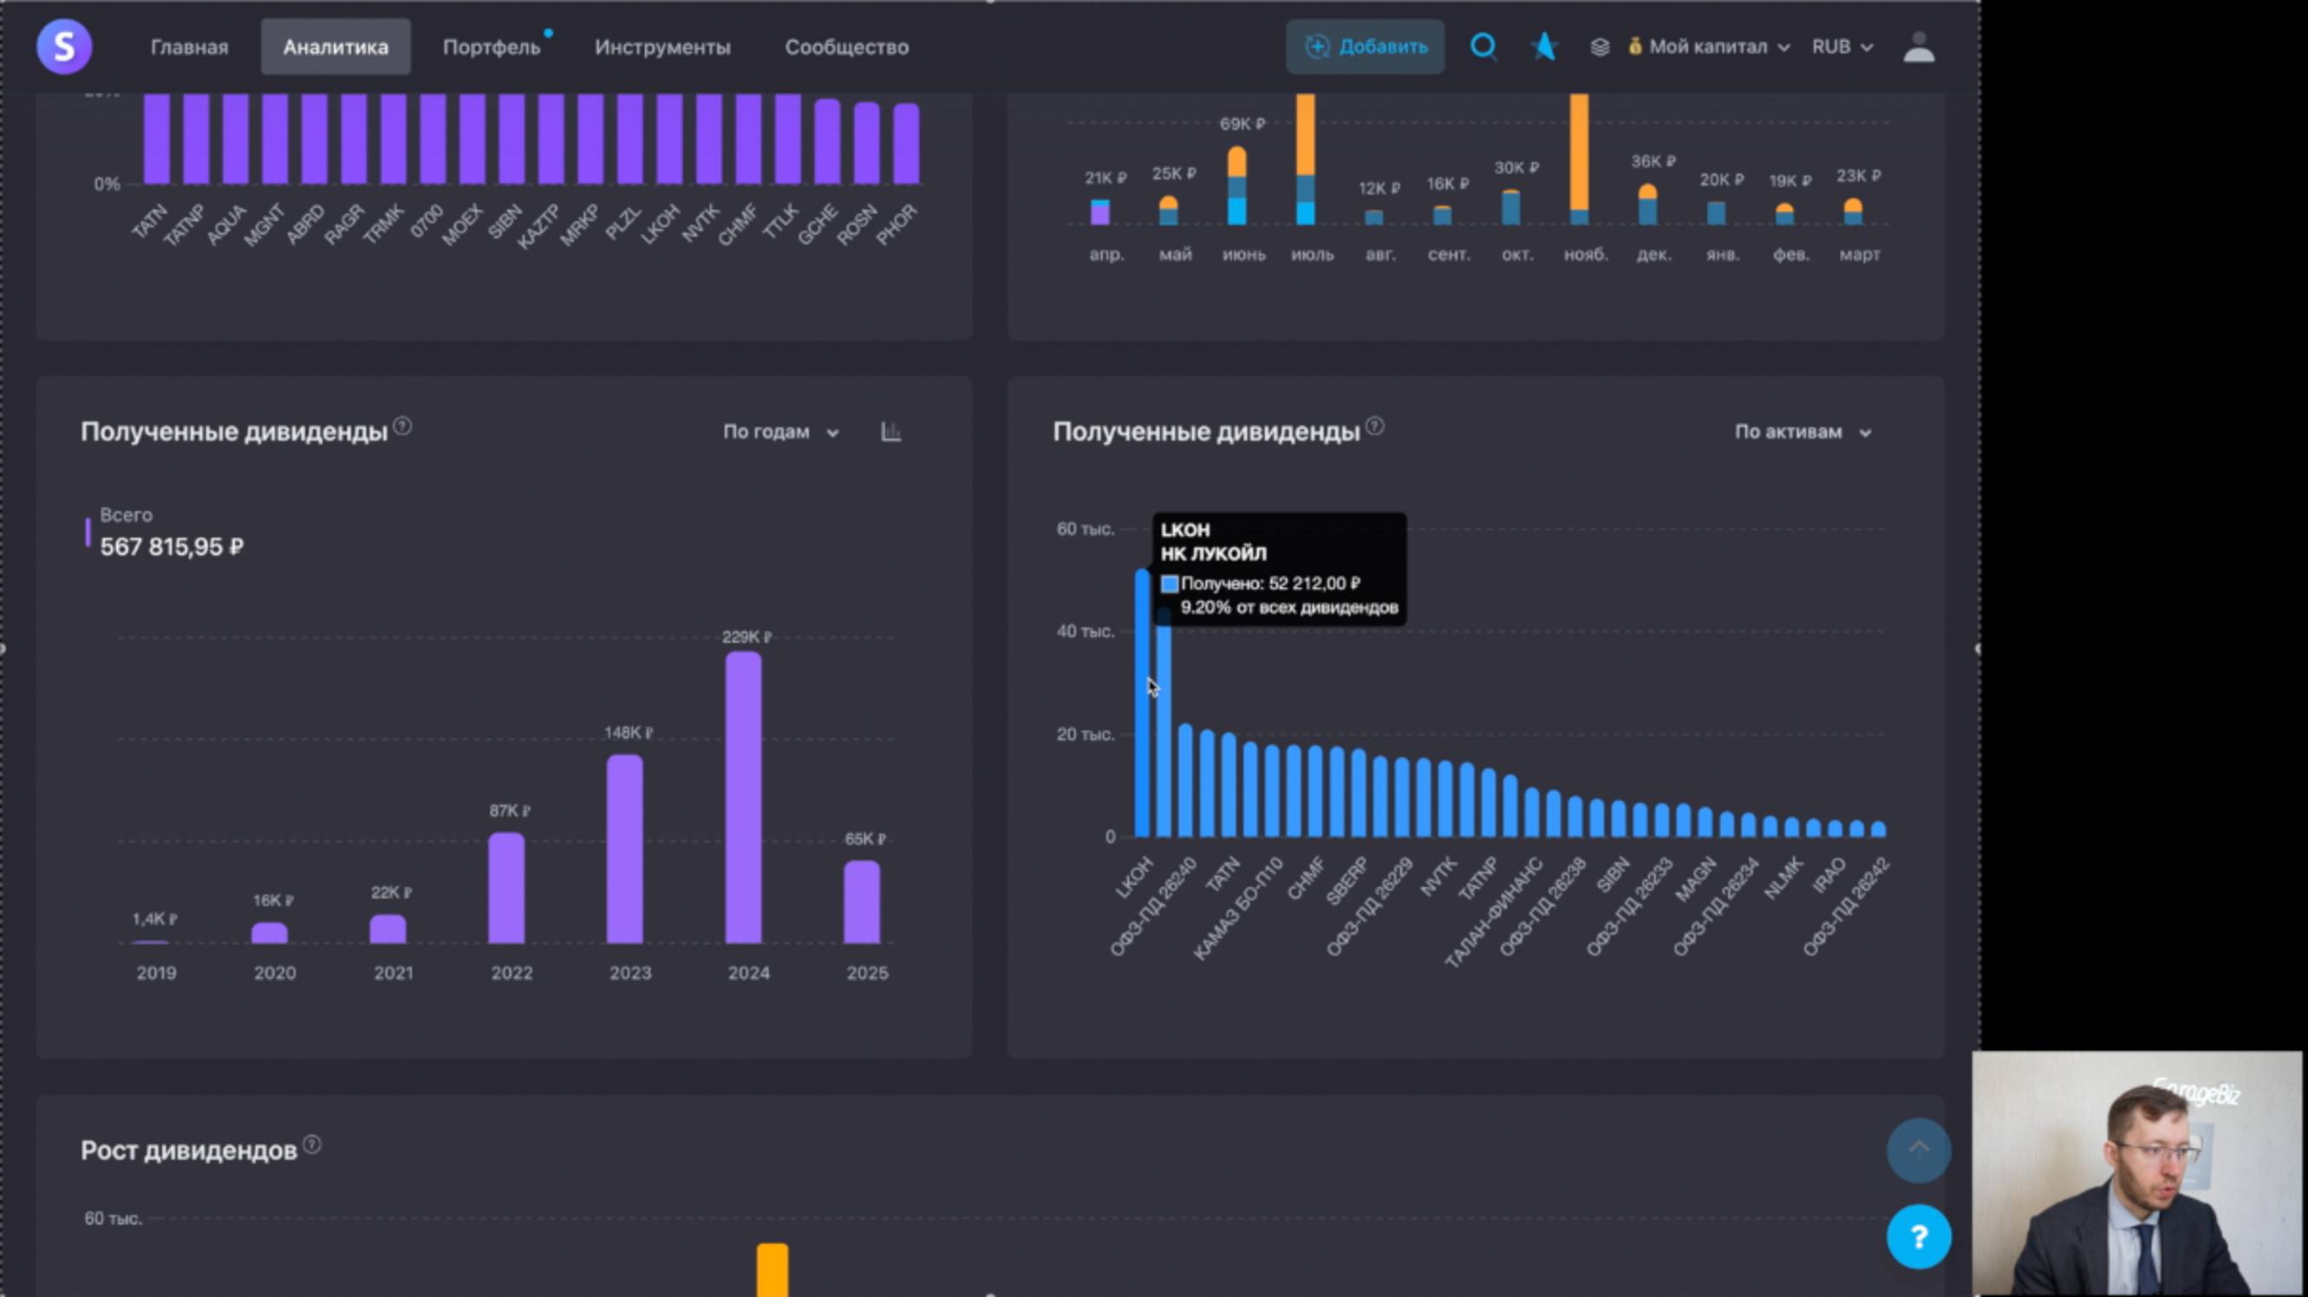Click the blue star icon in header

click(x=1544, y=47)
